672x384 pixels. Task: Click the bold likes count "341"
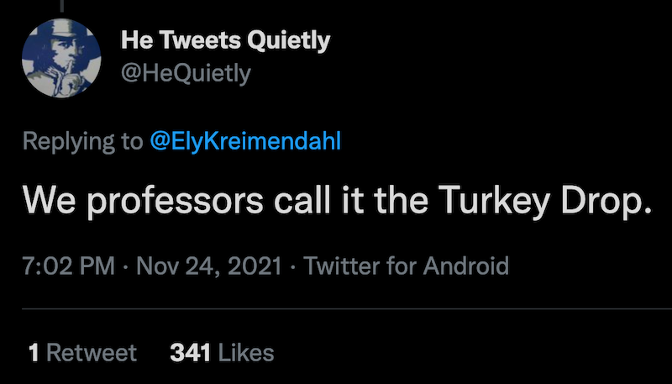[x=190, y=353]
